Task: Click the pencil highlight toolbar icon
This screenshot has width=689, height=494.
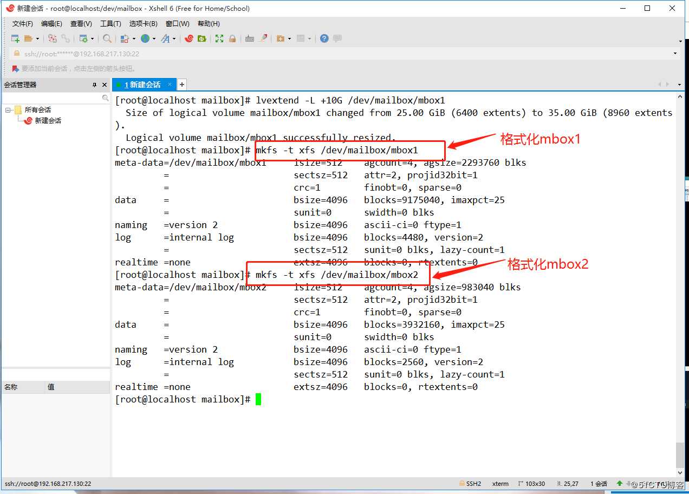Action: (263, 38)
